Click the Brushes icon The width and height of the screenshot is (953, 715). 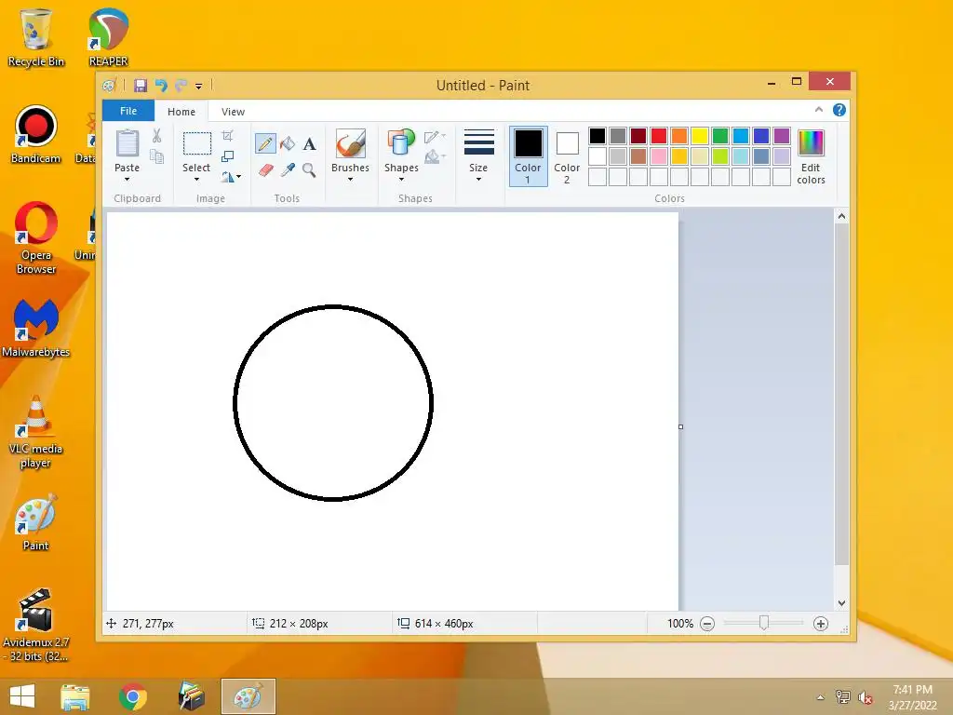pos(351,144)
